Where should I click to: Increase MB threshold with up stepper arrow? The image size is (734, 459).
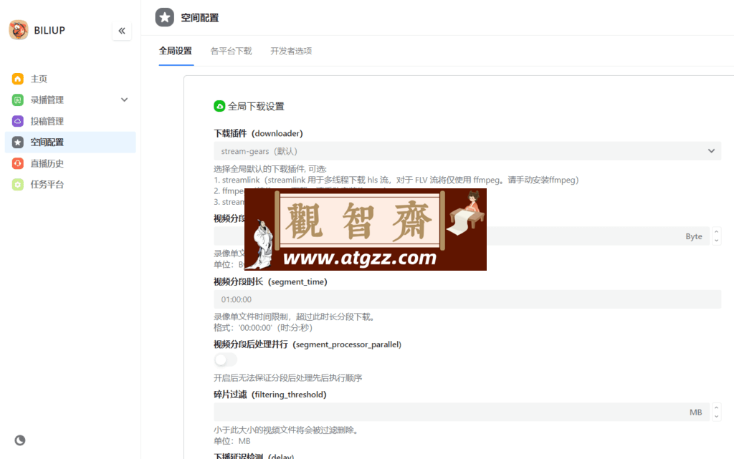pos(716,408)
